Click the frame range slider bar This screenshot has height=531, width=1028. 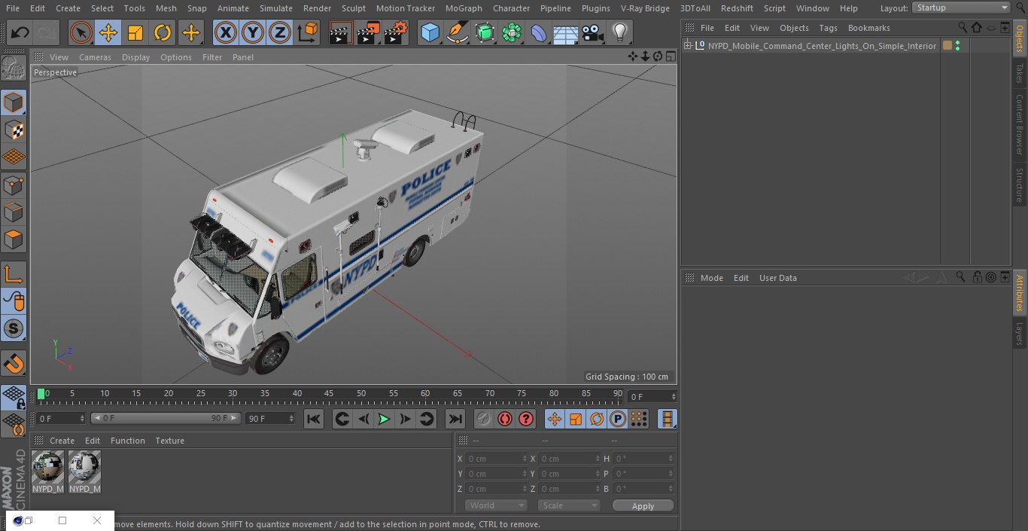pos(165,418)
